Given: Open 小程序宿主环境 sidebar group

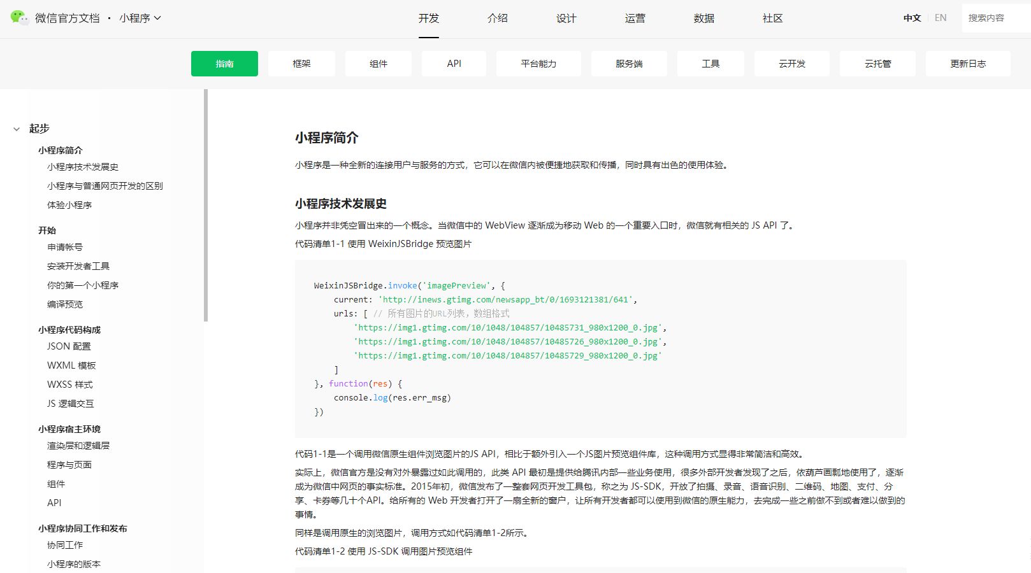Looking at the screenshot, I should (x=69, y=429).
